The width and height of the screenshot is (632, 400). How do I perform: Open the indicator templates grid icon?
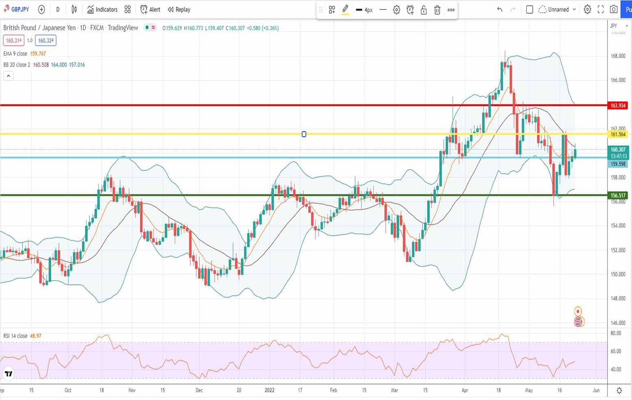click(128, 9)
